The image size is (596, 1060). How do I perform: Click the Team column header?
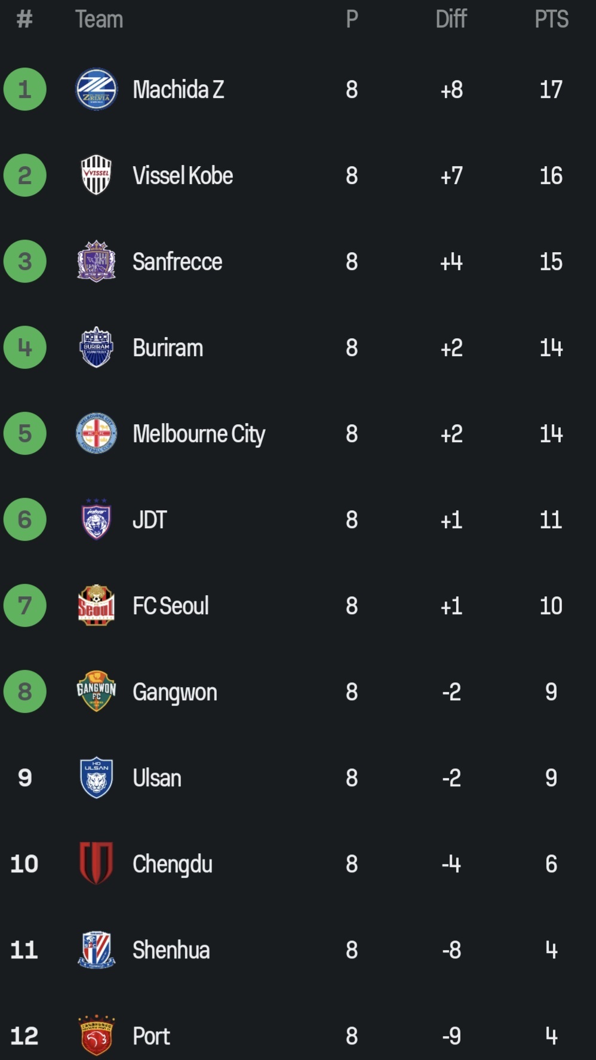(99, 19)
